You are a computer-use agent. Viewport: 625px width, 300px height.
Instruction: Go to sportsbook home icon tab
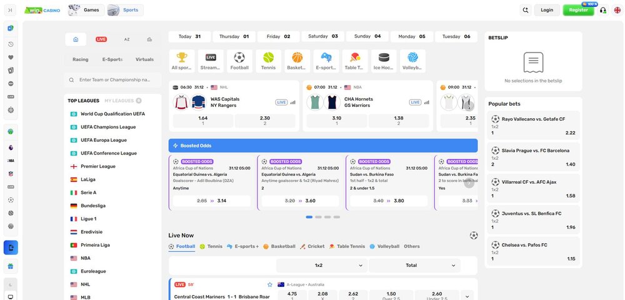click(76, 39)
